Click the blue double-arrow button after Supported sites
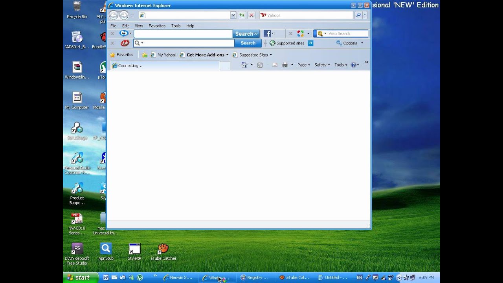Image resolution: width=503 pixels, height=283 pixels. 310,43
